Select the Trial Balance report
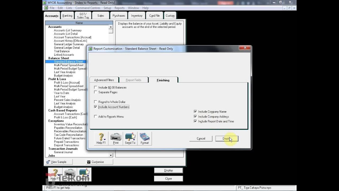 click(x=62, y=51)
